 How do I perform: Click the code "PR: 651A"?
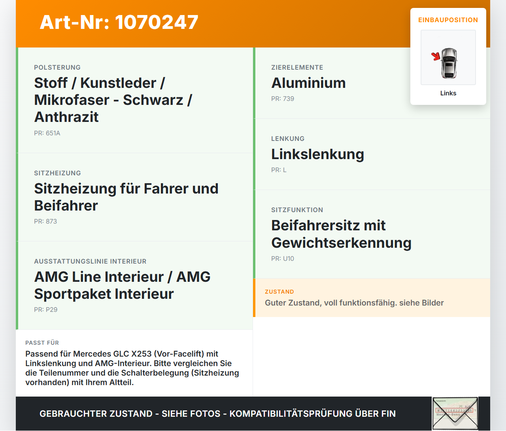47,133
